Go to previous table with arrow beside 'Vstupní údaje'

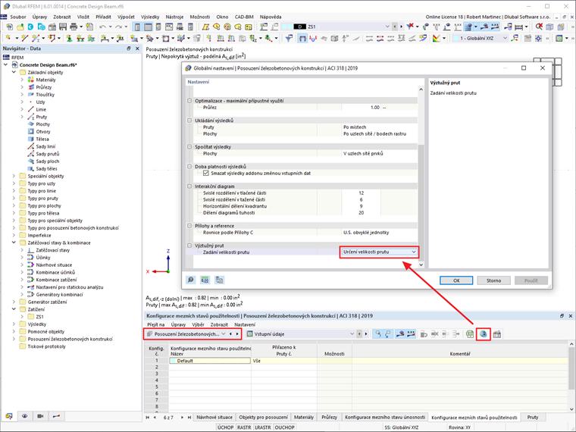pyautogui.click(x=359, y=334)
